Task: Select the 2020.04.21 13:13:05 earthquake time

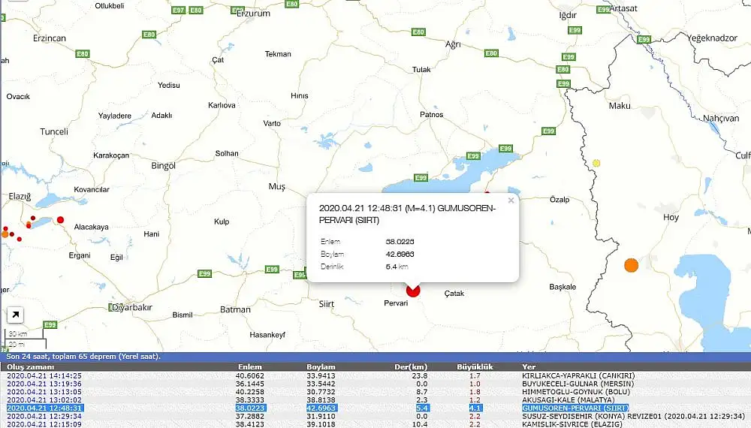Action: click(x=44, y=392)
